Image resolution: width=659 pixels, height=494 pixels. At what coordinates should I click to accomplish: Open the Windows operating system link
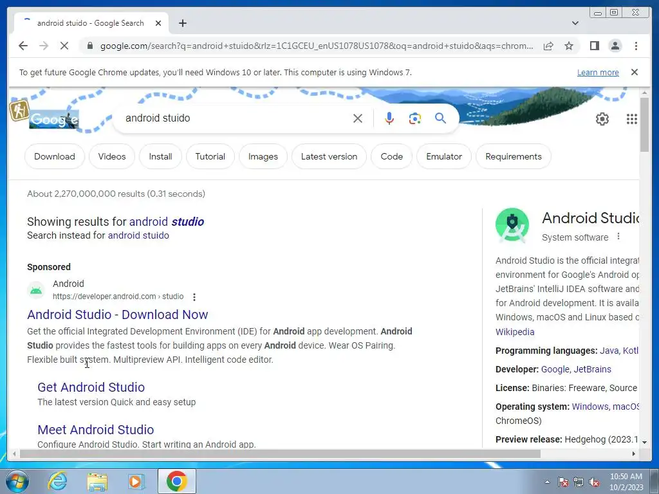coord(590,407)
